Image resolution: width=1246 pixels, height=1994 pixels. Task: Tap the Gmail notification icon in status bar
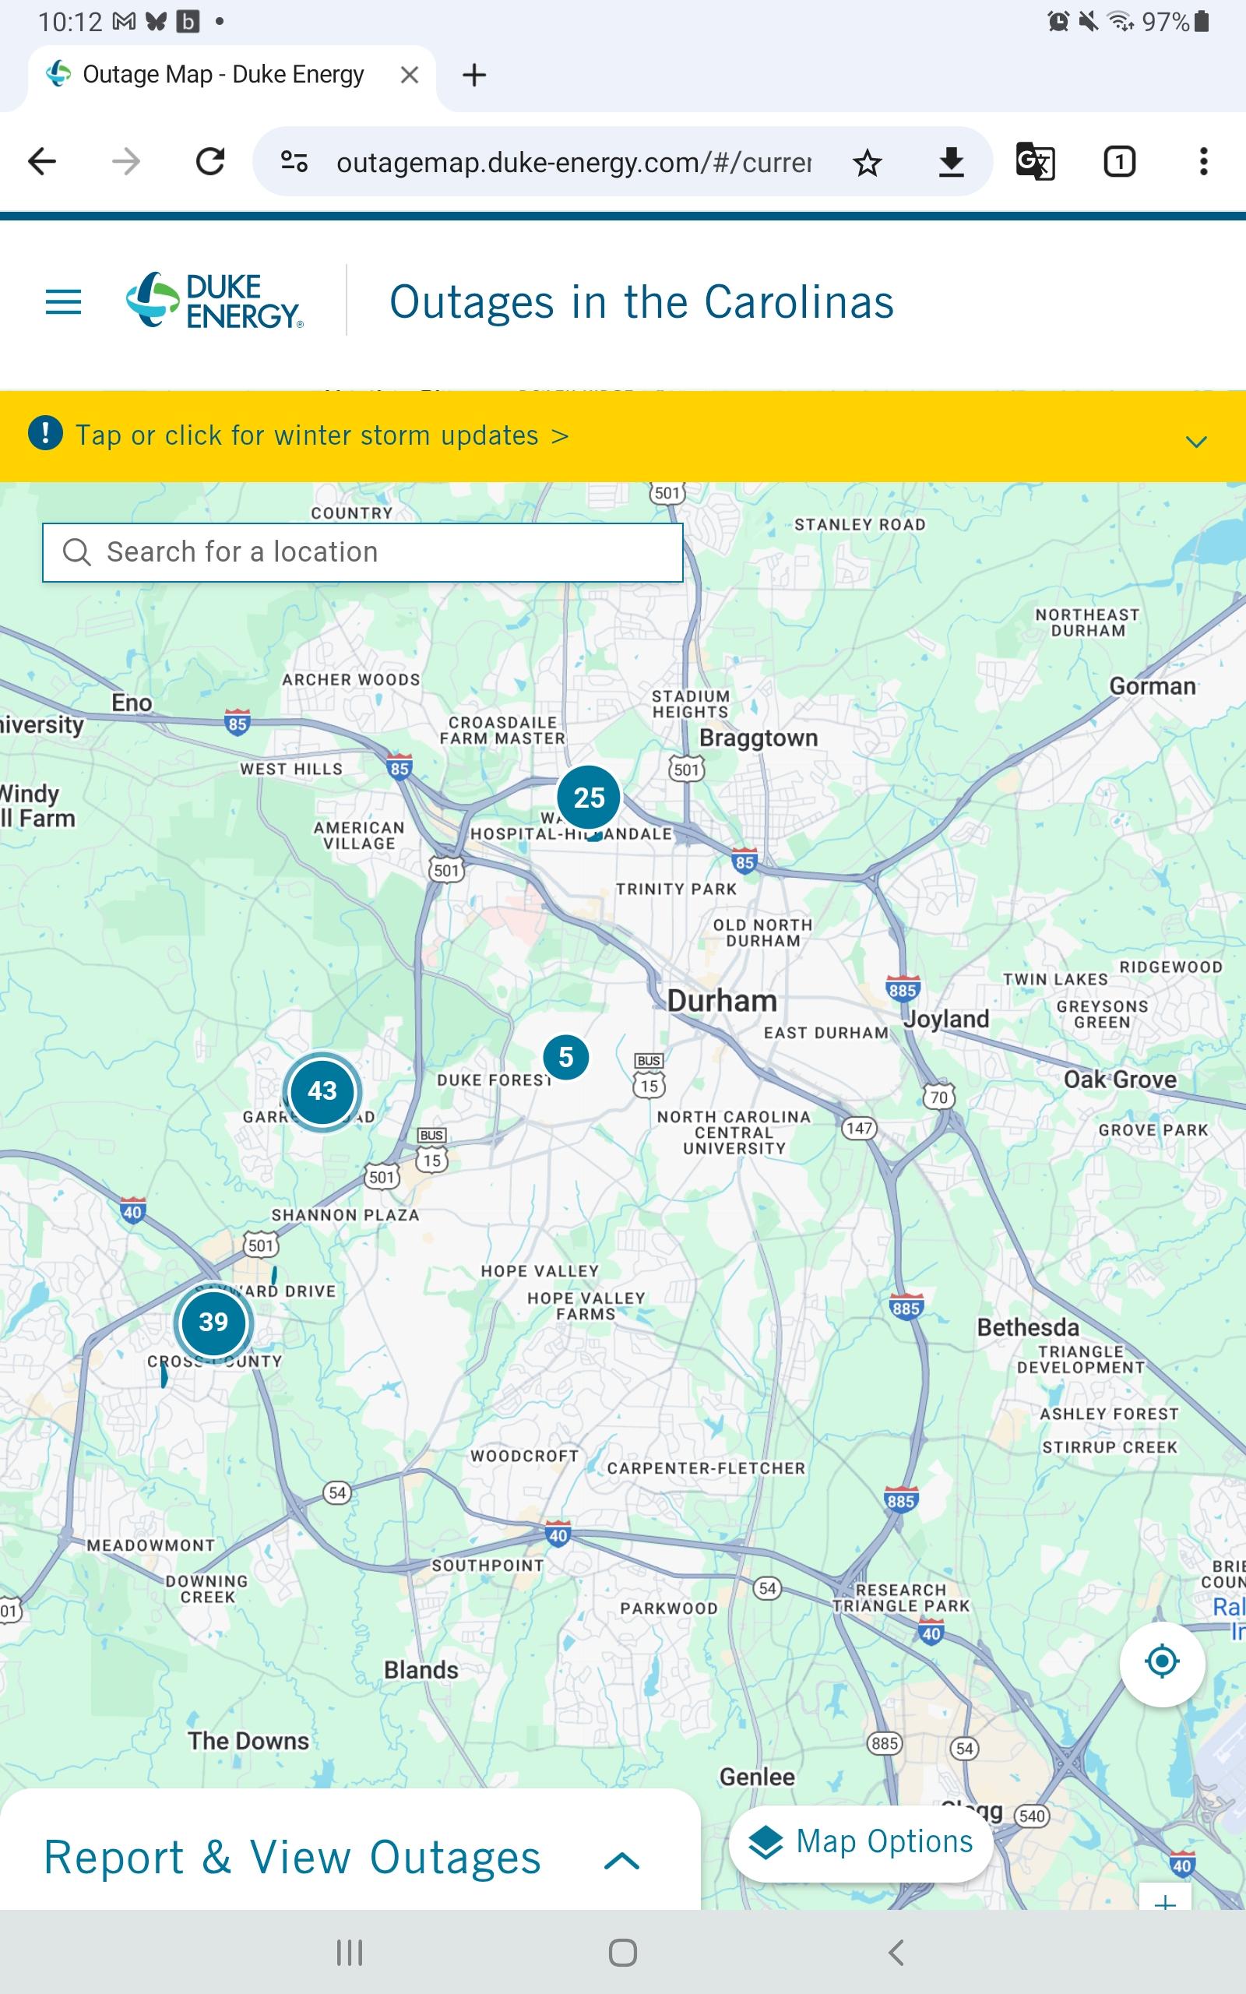pos(124,22)
